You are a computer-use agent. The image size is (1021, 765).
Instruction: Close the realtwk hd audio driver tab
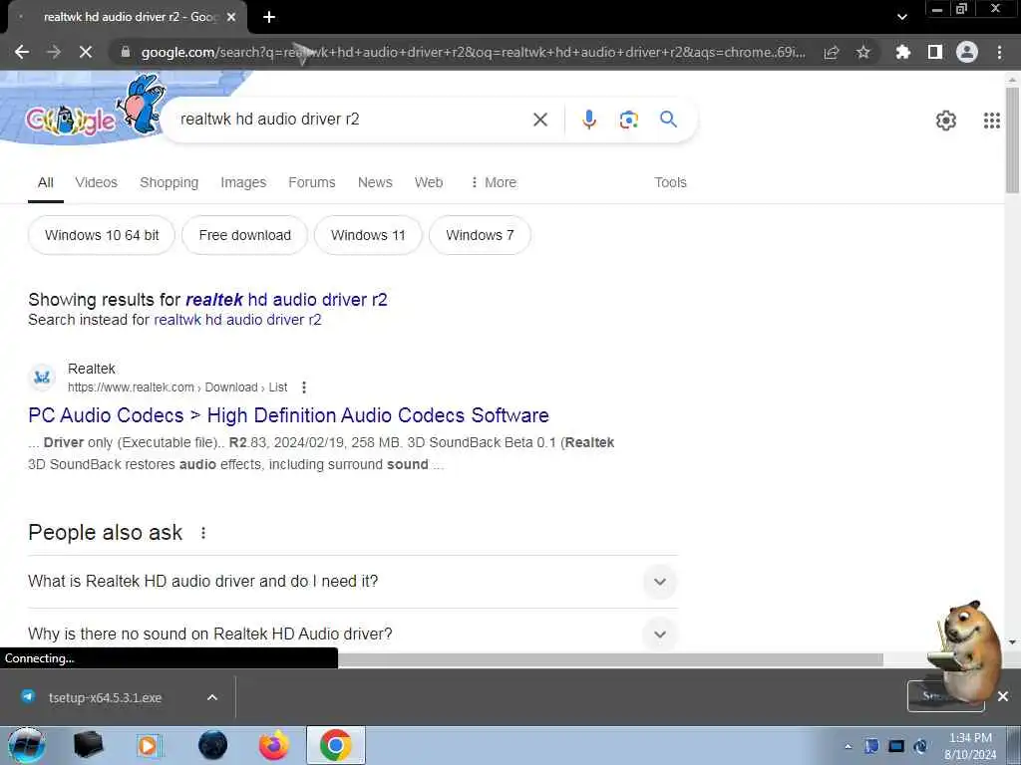pyautogui.click(x=231, y=17)
